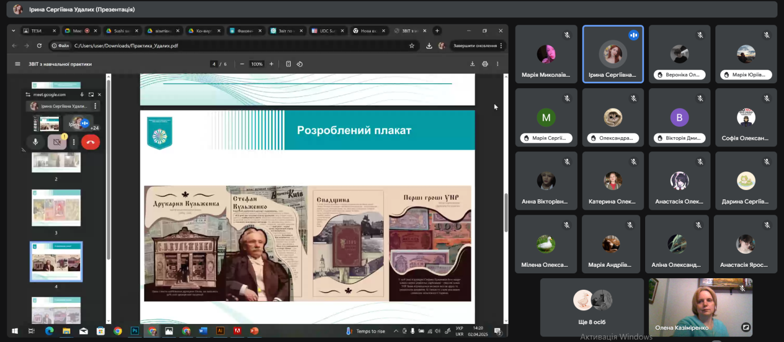Click the PDF zoom in plus icon
This screenshot has height=342, width=784.
[x=271, y=64]
